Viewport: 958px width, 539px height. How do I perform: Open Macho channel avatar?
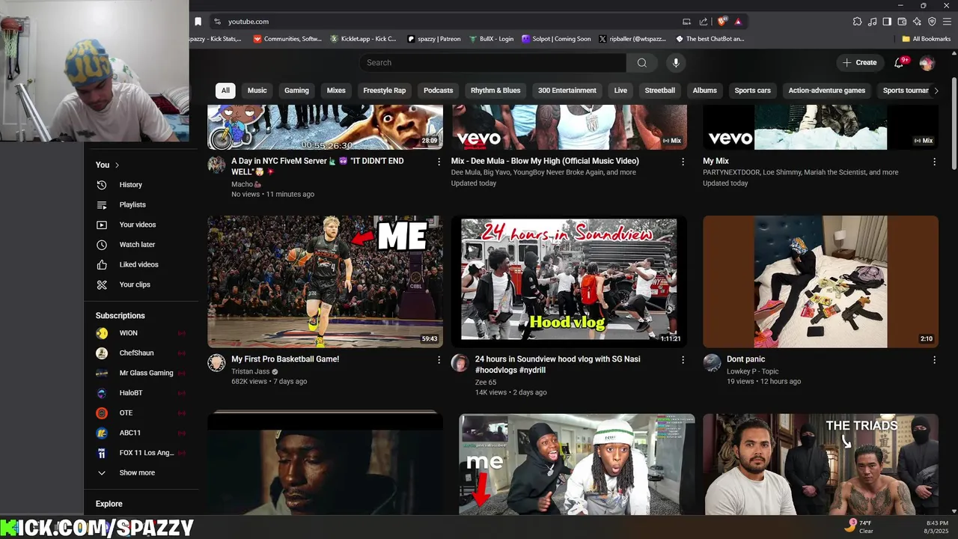coord(216,165)
